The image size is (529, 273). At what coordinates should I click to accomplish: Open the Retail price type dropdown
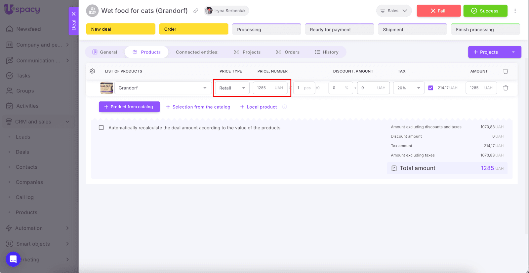point(232,88)
